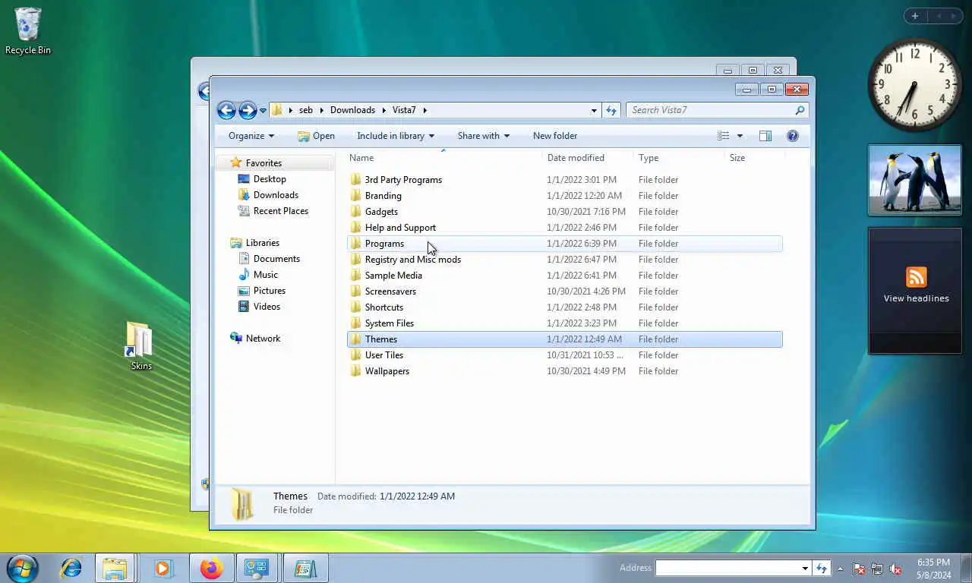Click the refresh button next to address bar
The height and width of the screenshot is (583, 972).
(611, 110)
